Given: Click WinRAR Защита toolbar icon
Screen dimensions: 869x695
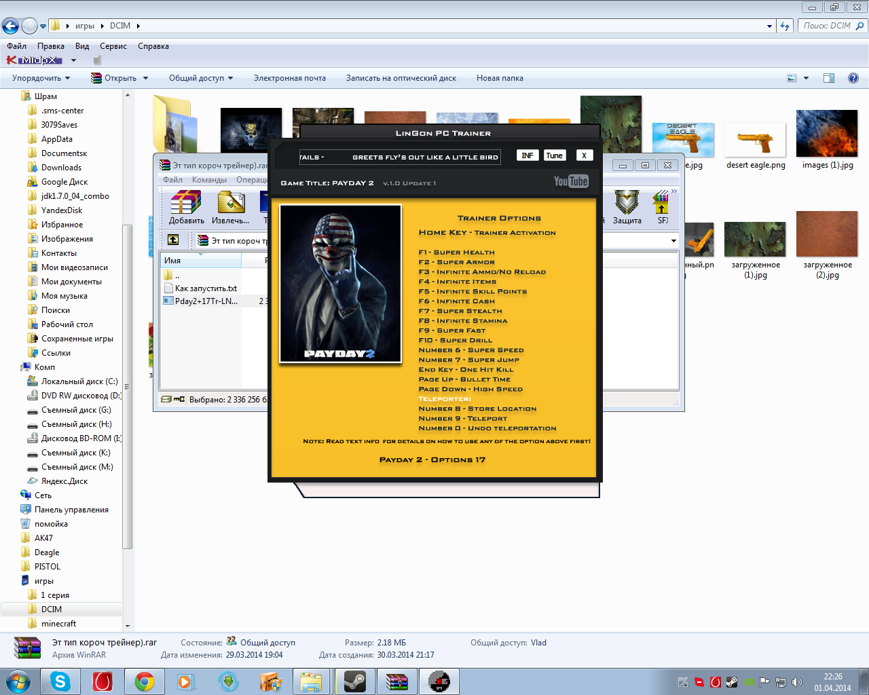Looking at the screenshot, I should (627, 207).
